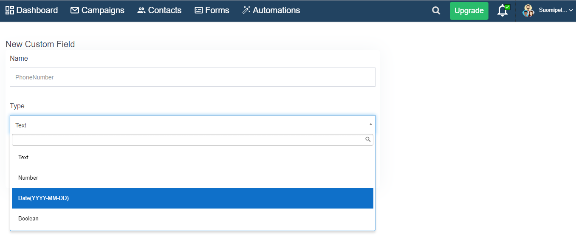576x251 pixels.
Task: Click the user avatar picture
Action: 528,11
